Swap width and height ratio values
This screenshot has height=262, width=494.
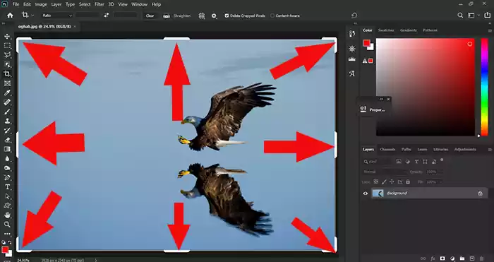(x=107, y=15)
